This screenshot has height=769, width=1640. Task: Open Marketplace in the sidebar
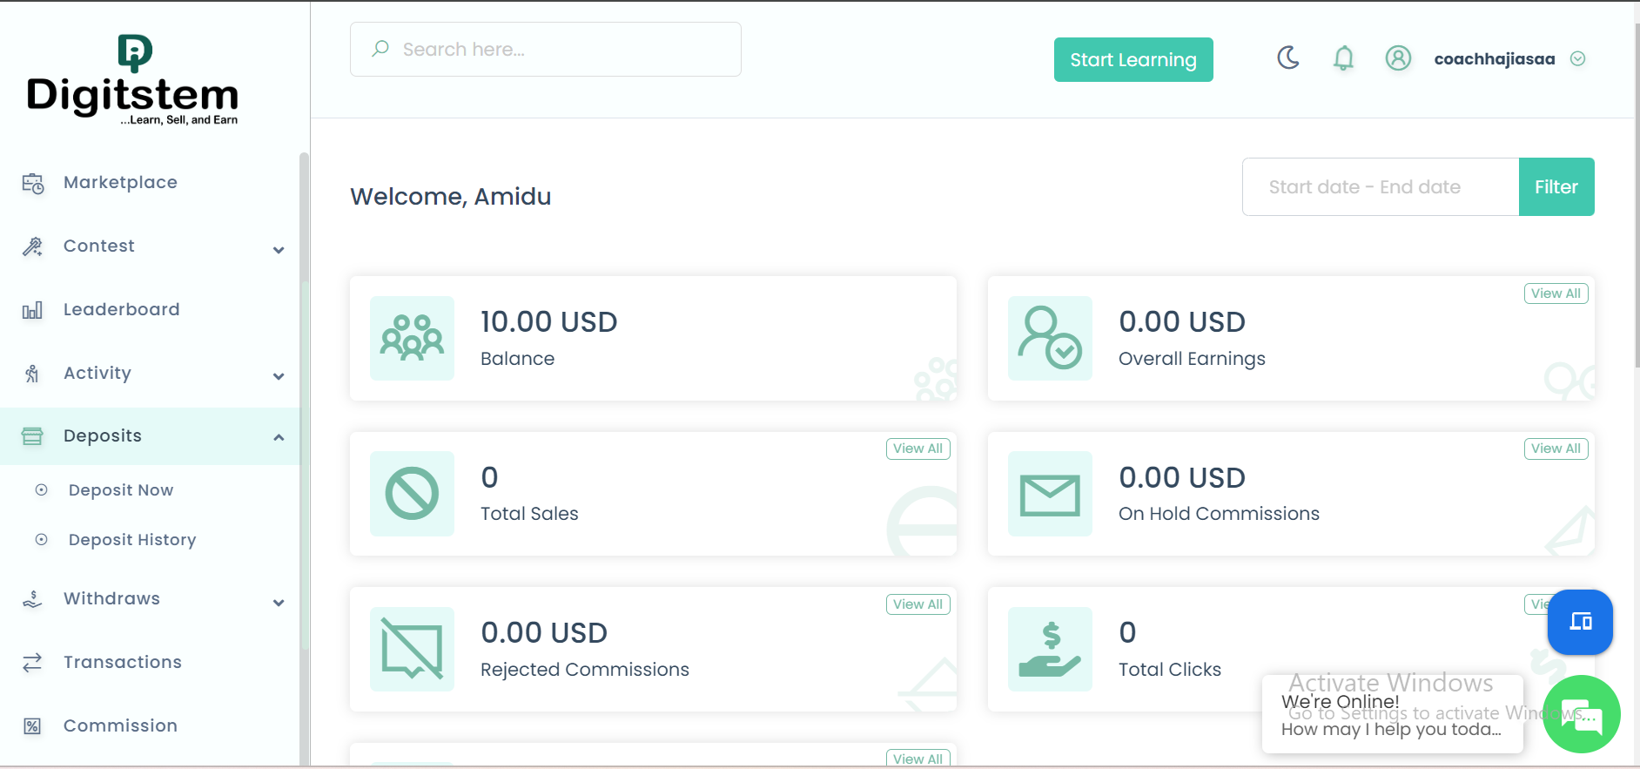point(120,182)
